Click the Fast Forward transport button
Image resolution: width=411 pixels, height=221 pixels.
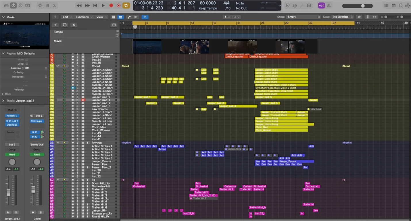(87, 5)
